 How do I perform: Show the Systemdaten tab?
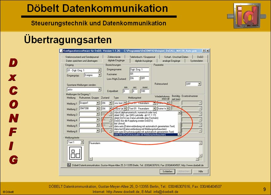pos(197,61)
